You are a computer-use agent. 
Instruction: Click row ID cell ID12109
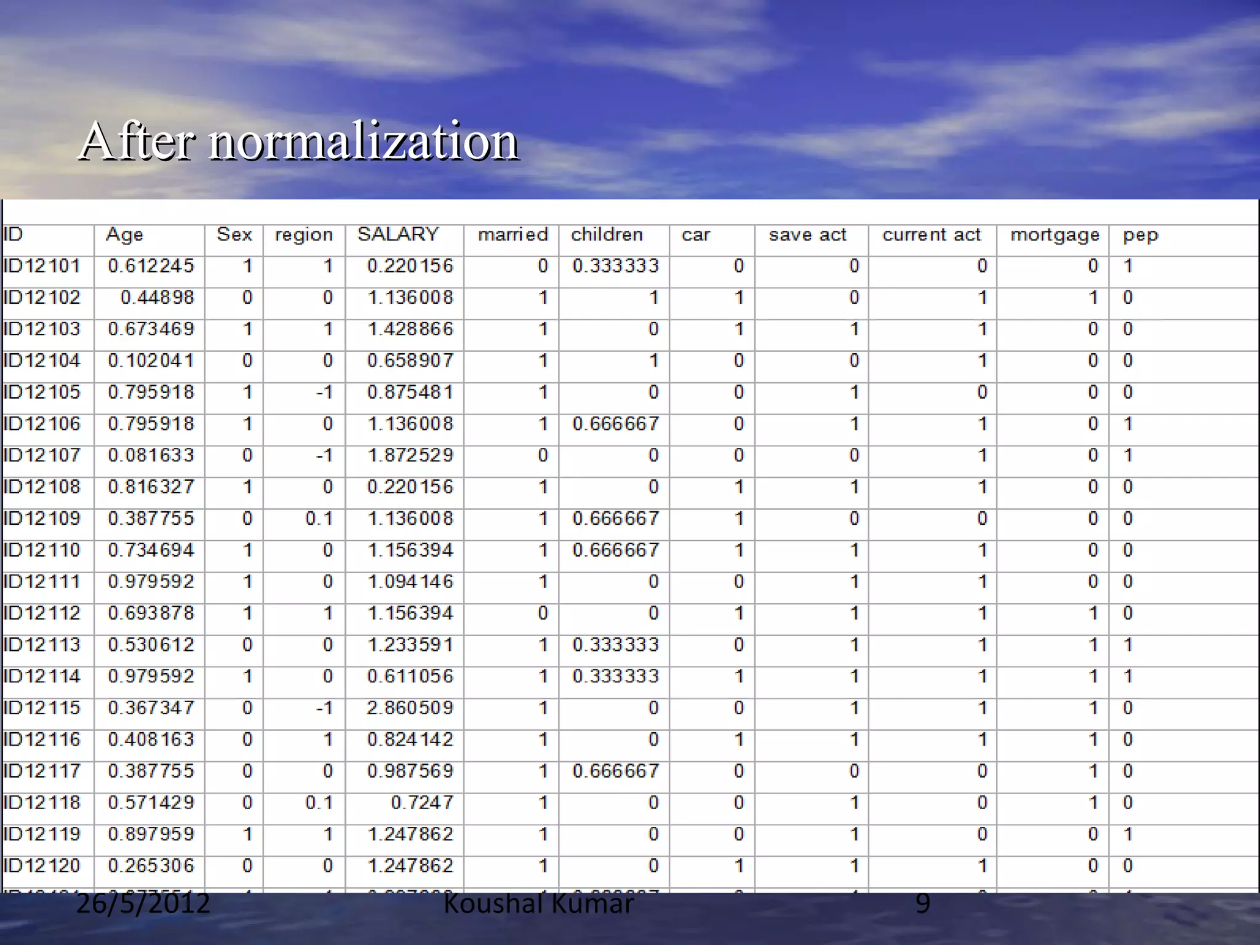click(x=42, y=519)
